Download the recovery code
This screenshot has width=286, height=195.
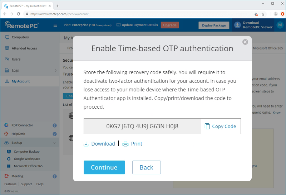pos(99,144)
